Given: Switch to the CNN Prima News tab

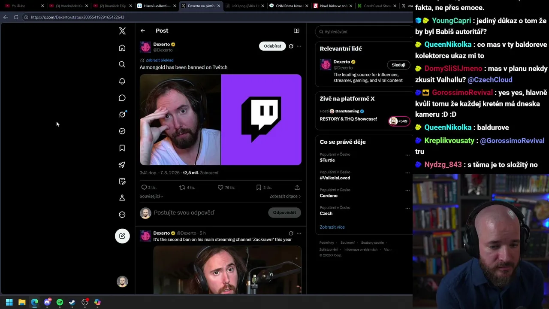Looking at the screenshot, I should (289, 6).
